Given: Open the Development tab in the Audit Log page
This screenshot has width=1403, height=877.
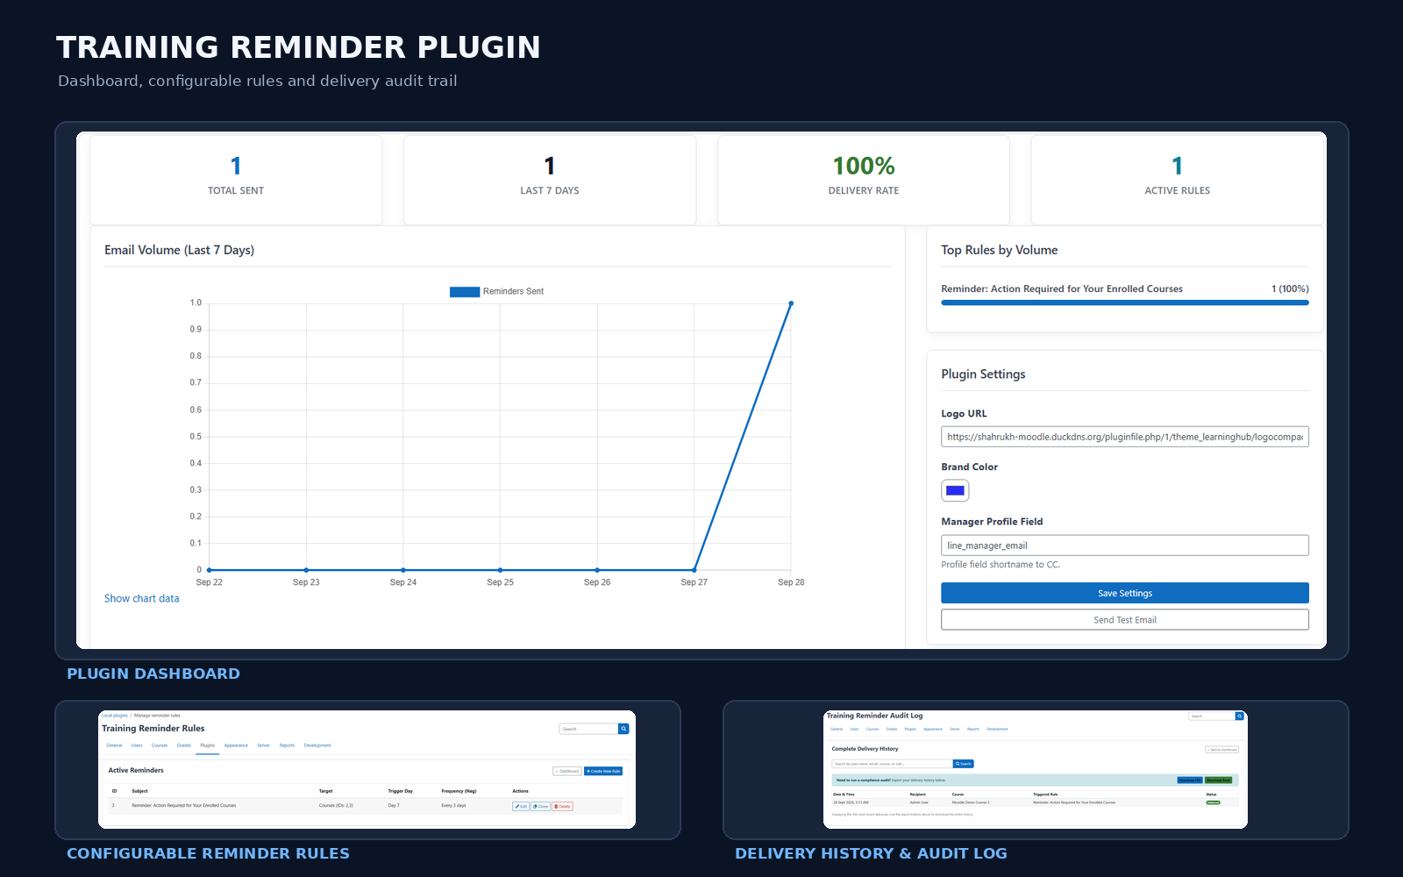Looking at the screenshot, I should pyautogui.click(x=997, y=729).
